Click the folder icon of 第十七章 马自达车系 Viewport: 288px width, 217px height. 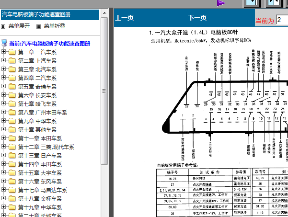(x=12, y=190)
